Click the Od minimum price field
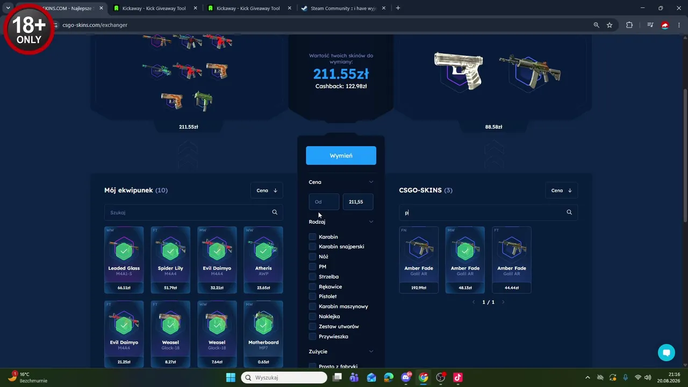 pos(324,202)
